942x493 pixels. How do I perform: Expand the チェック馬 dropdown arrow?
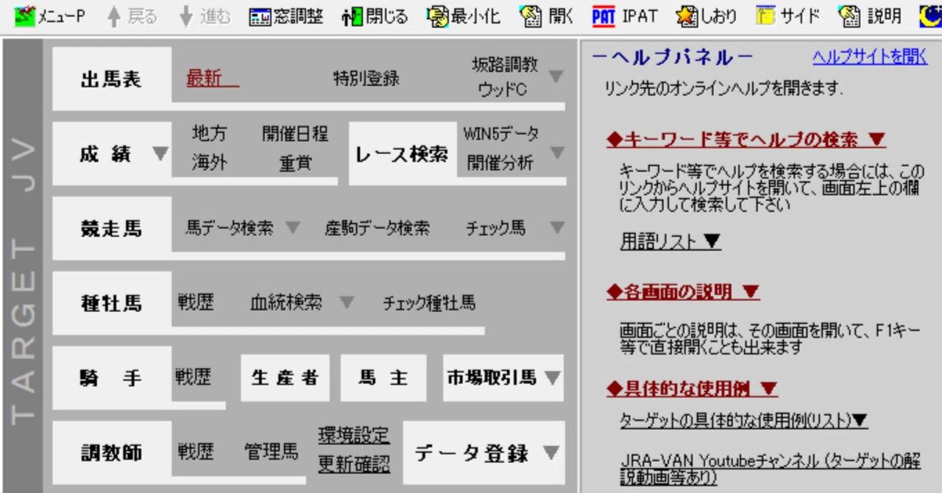557,228
